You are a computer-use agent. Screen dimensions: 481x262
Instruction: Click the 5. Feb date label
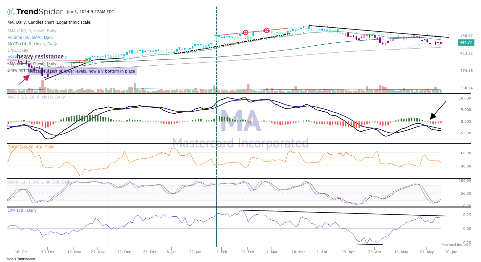click(222, 252)
